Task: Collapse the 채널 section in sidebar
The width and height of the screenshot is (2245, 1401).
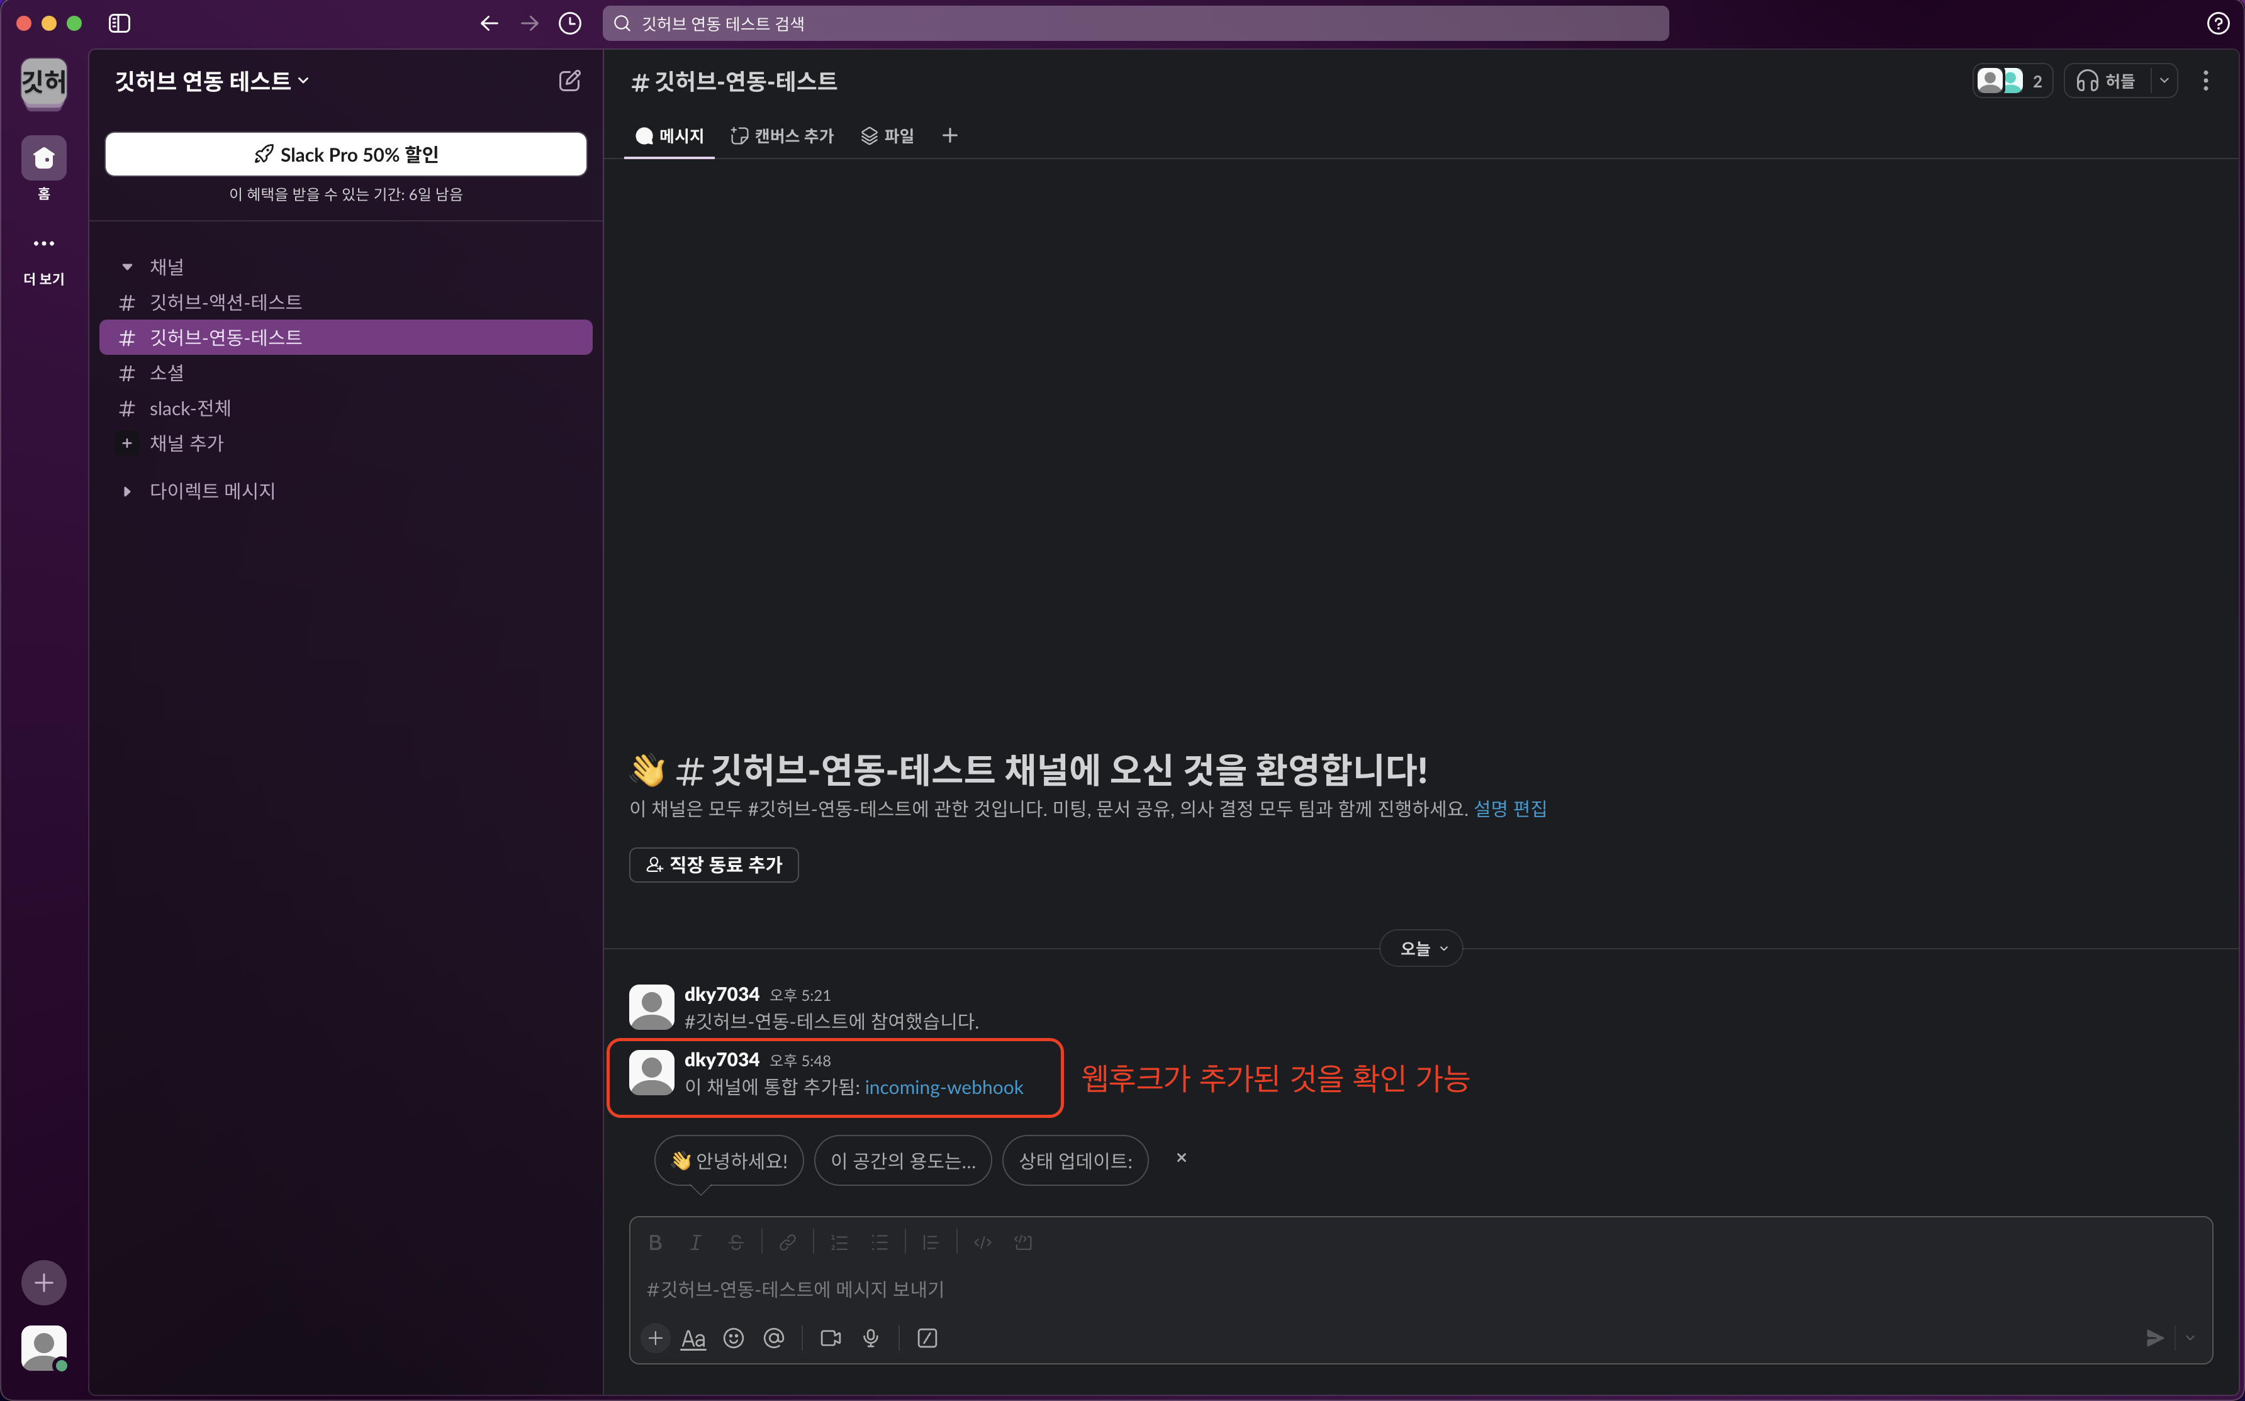Action: (x=127, y=267)
